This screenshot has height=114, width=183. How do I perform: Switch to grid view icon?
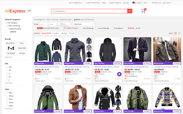click(x=175, y=33)
